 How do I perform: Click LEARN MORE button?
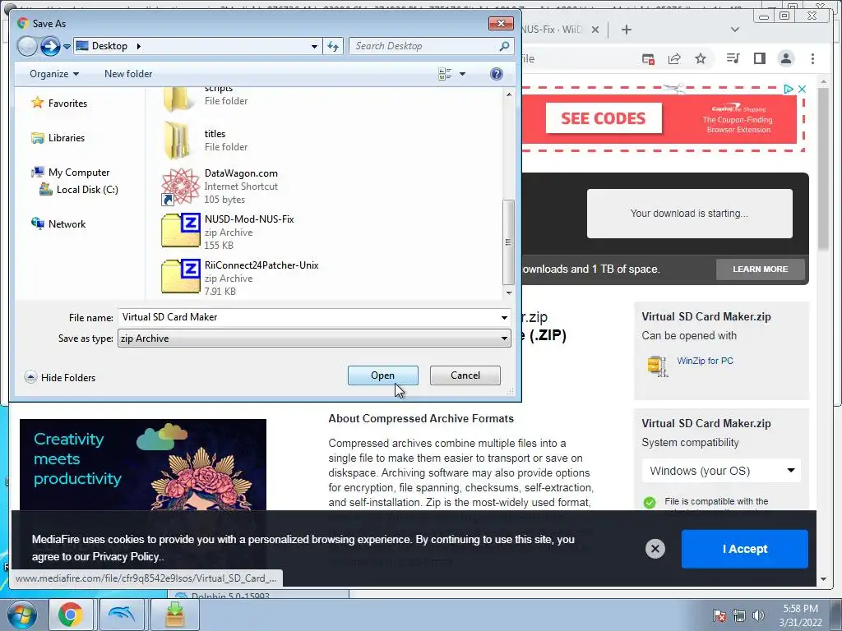761,269
